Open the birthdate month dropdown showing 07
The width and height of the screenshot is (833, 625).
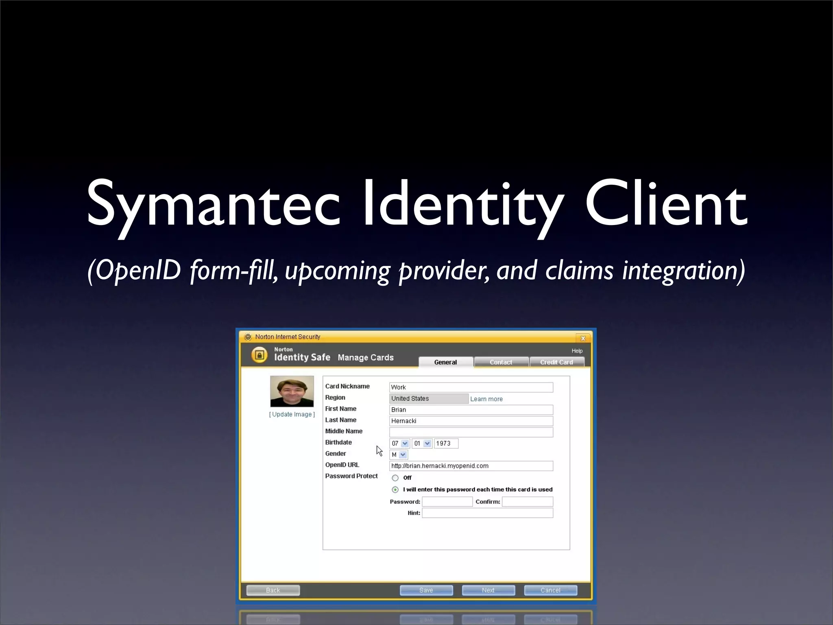[399, 444]
